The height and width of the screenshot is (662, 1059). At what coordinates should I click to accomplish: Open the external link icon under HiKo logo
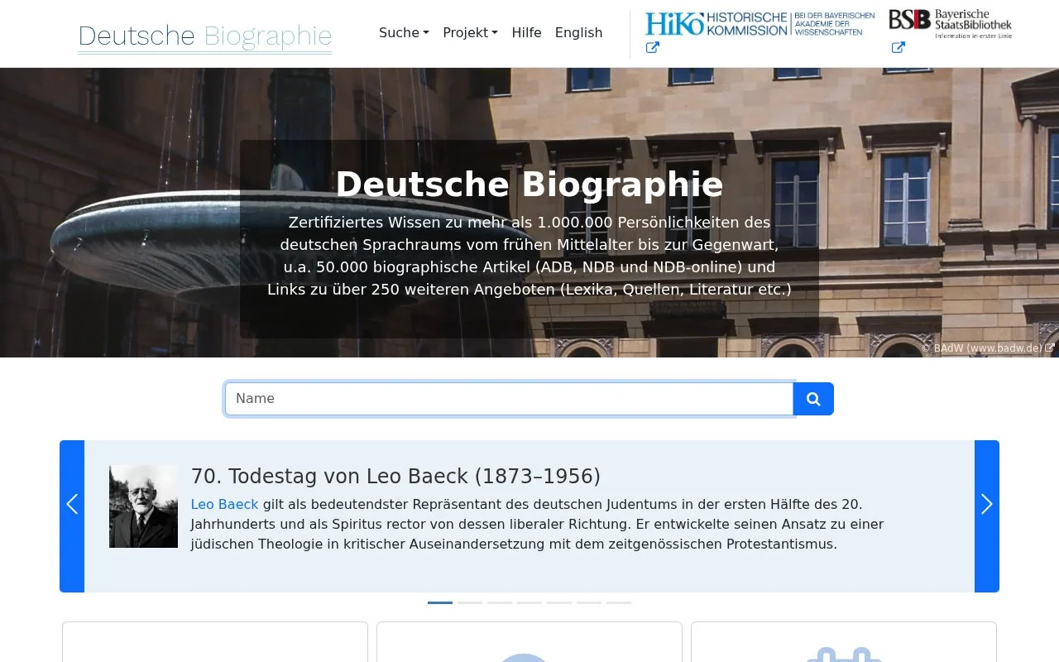(x=652, y=47)
